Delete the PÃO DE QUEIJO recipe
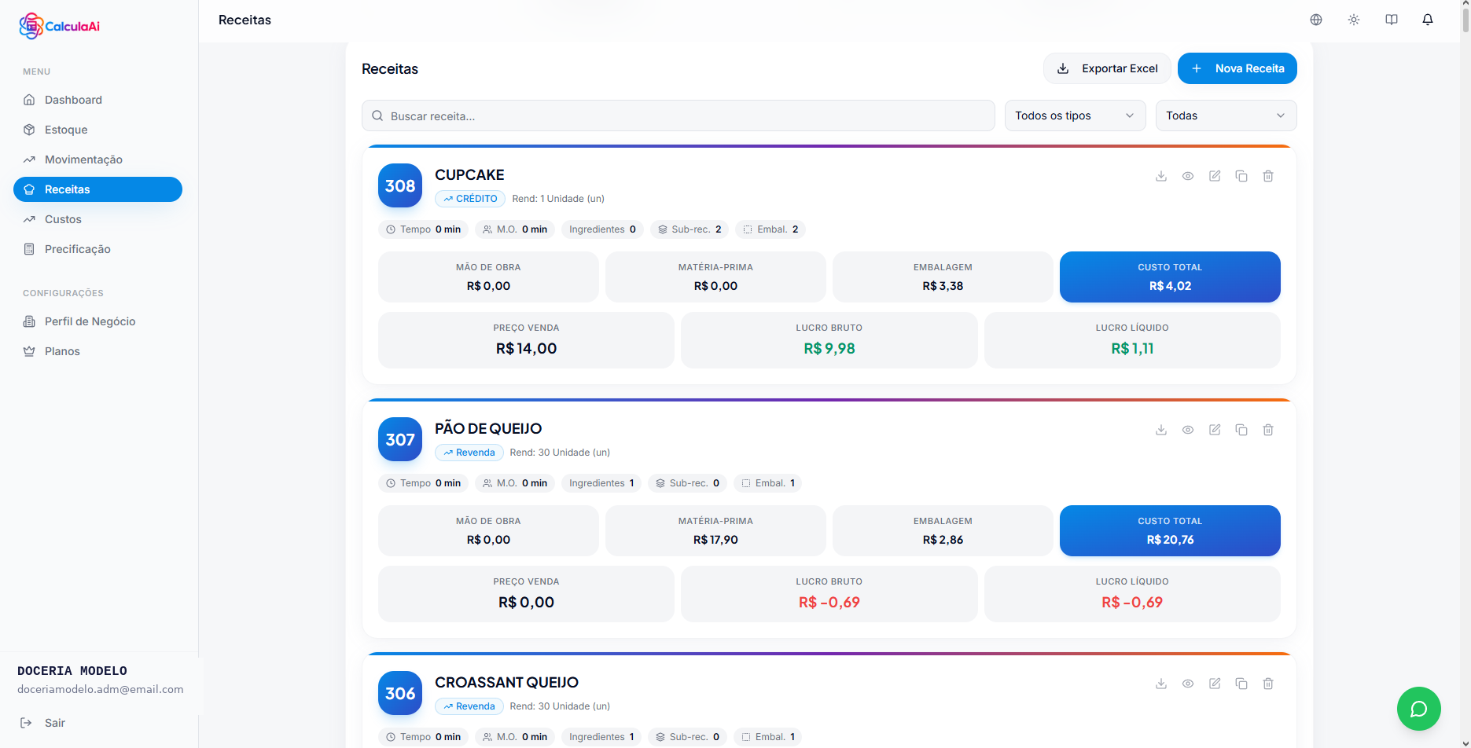The image size is (1471, 748). click(1268, 430)
